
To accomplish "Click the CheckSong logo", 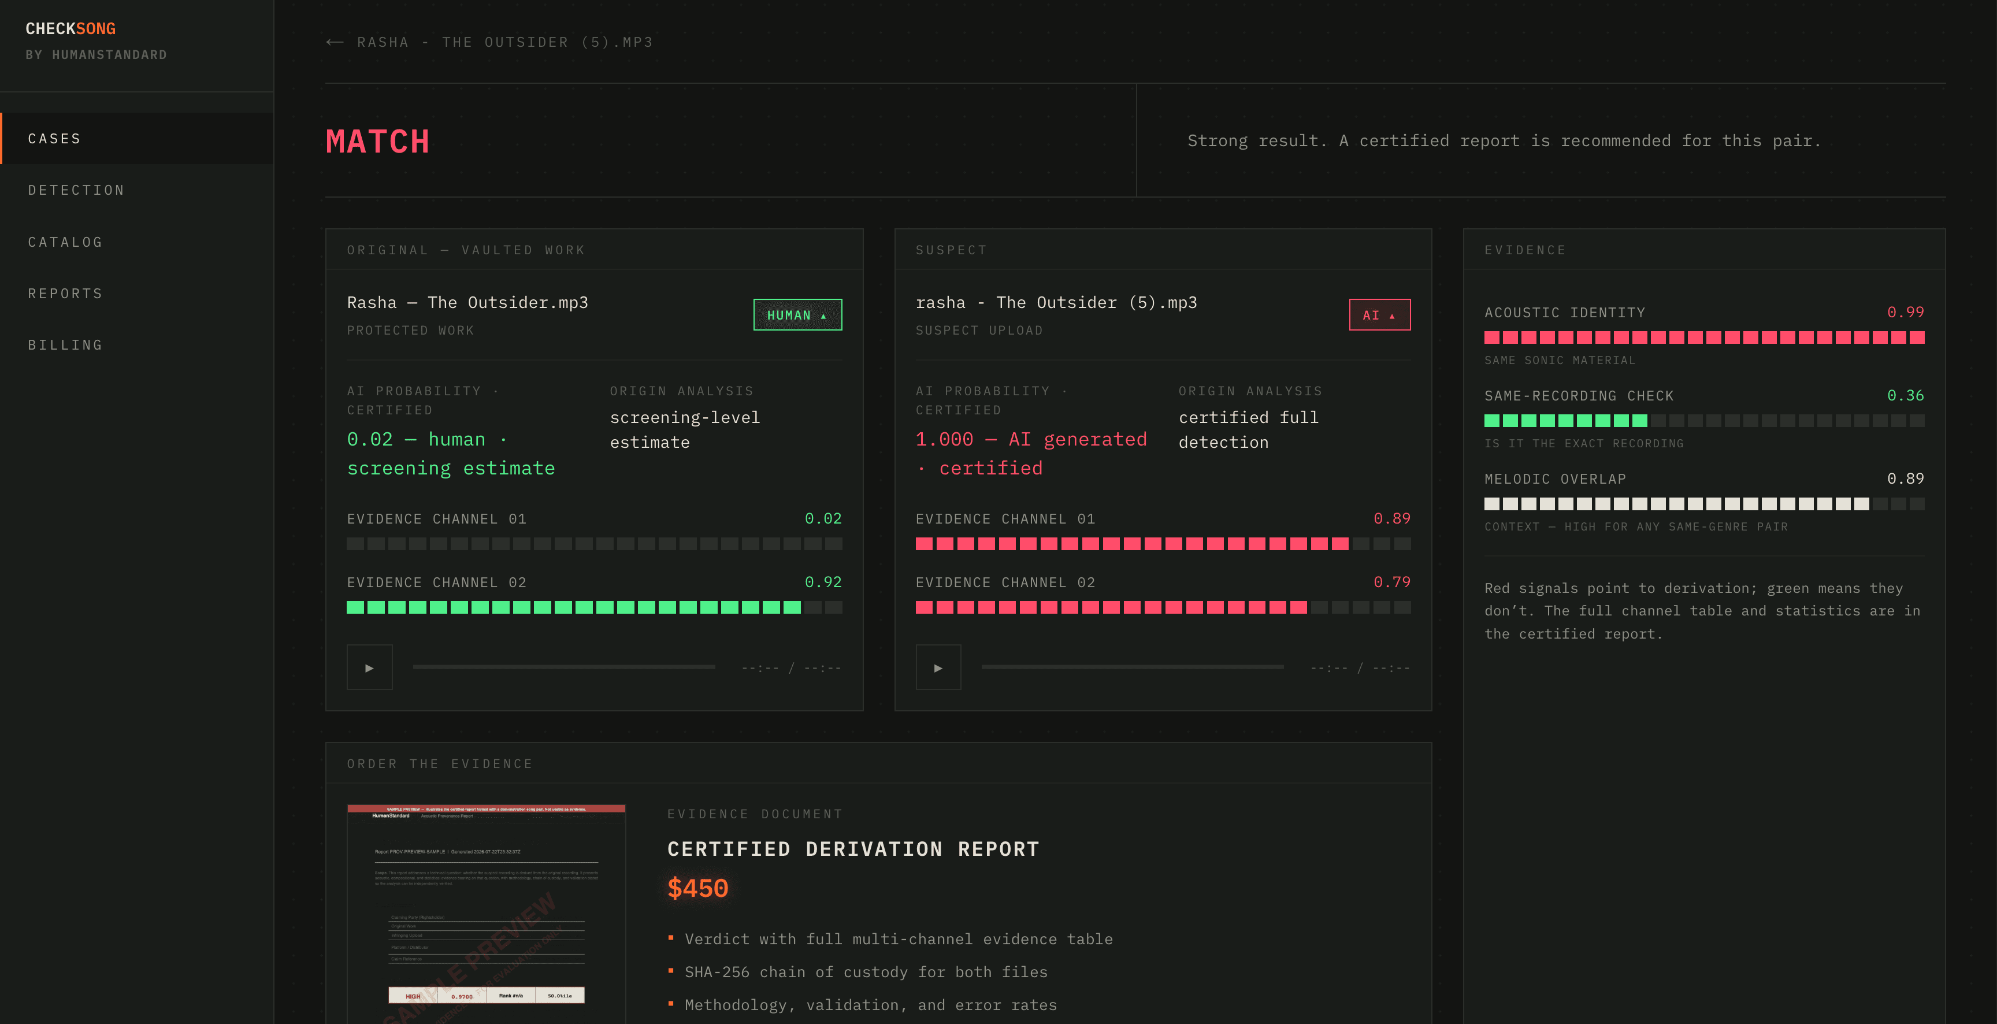I will click(70, 29).
